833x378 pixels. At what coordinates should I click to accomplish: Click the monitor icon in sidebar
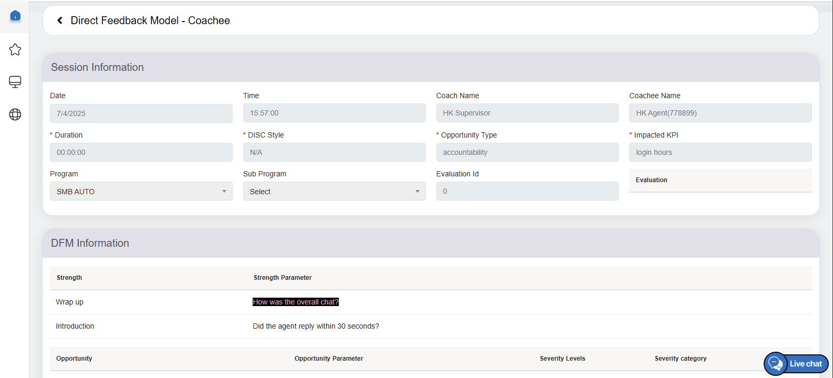[x=15, y=82]
